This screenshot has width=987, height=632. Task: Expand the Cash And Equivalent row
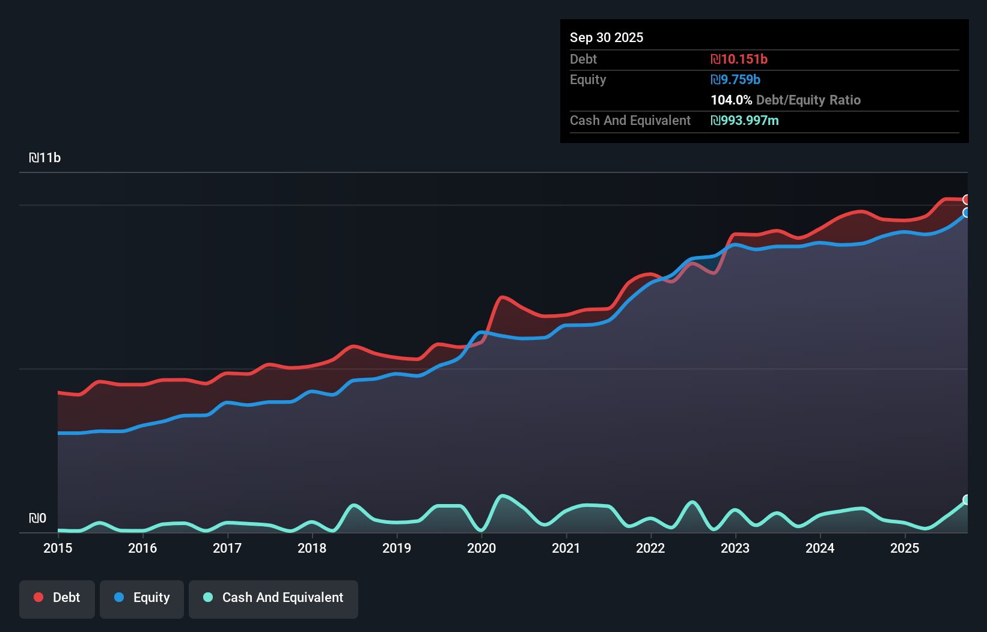630,120
